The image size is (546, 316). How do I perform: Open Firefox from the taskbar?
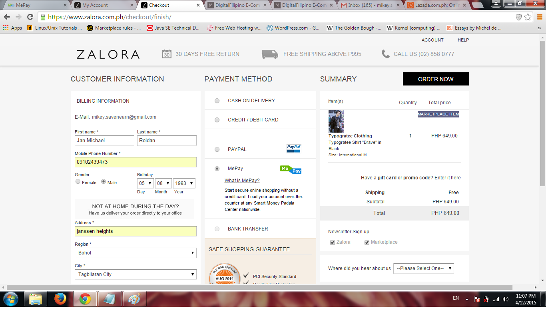point(60,298)
